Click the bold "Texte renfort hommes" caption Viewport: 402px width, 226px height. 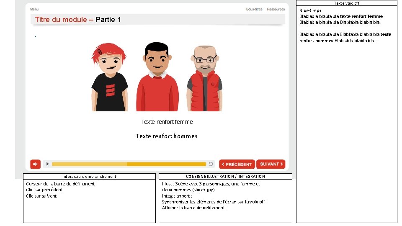(167, 136)
